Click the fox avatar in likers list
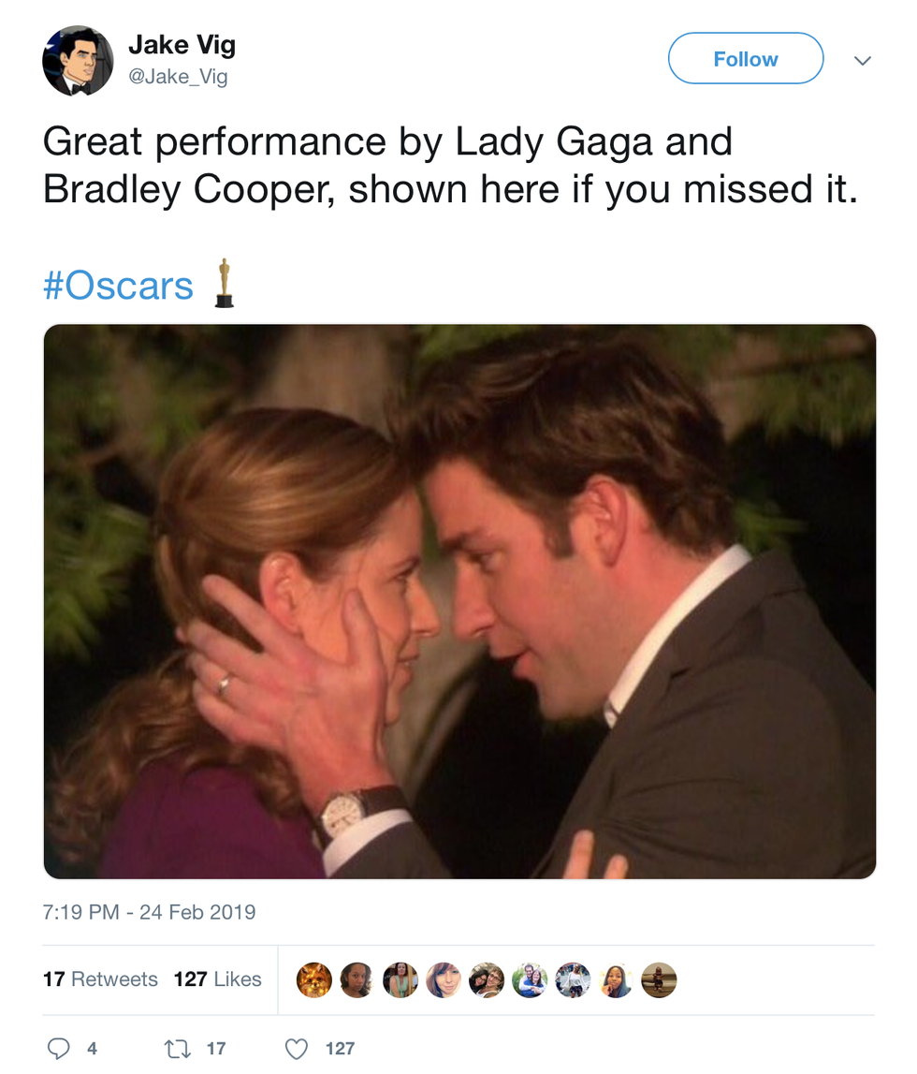The width and height of the screenshot is (917, 1074). [x=314, y=980]
